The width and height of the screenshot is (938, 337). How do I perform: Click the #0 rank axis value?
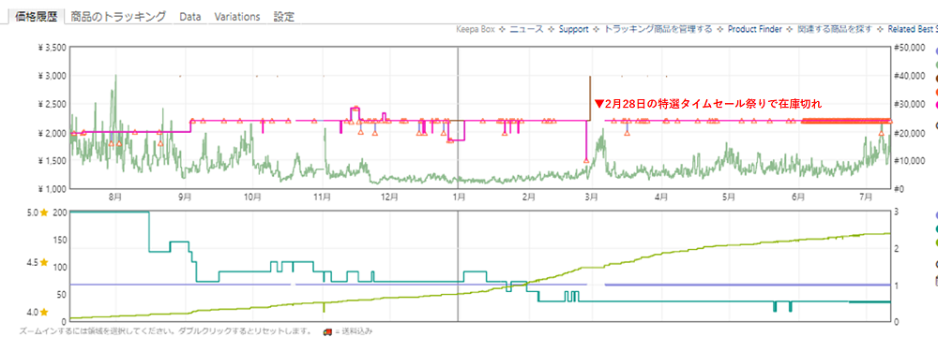pos(898,189)
